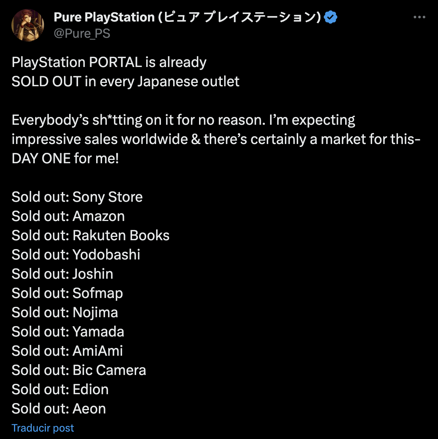The width and height of the screenshot is (438, 439).
Task: Open the three-dot more options menu
Action: click(x=419, y=17)
